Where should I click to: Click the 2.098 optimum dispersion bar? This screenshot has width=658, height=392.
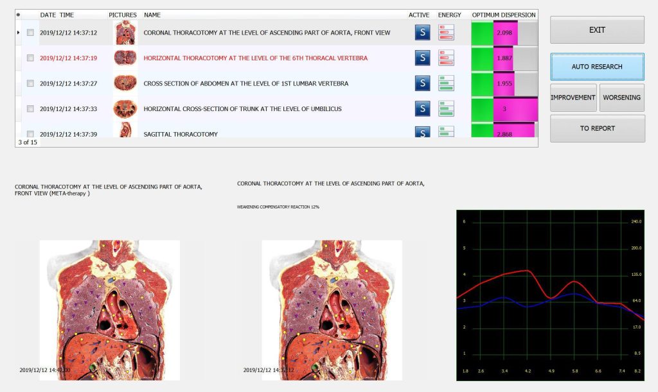(x=504, y=33)
